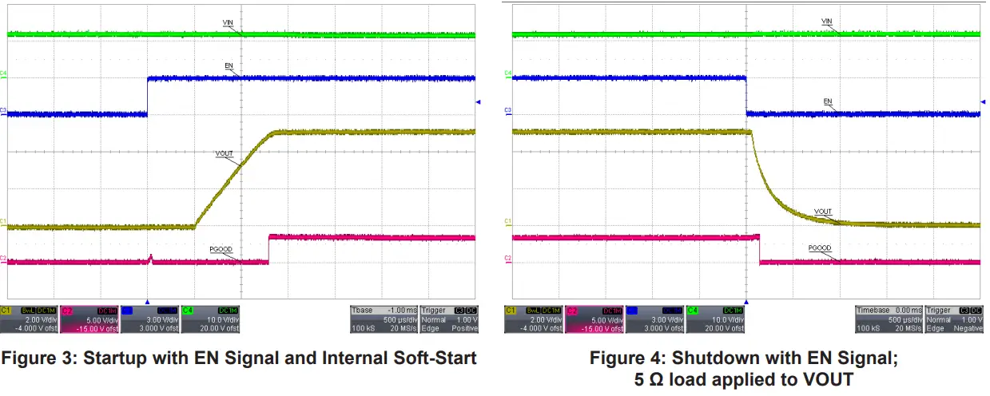Click the trigger level arrow right of Figure 3

(x=479, y=102)
